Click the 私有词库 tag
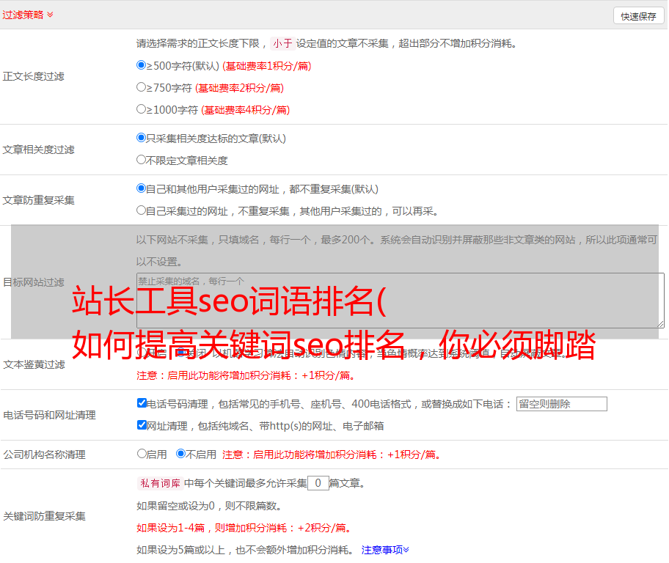 point(158,483)
